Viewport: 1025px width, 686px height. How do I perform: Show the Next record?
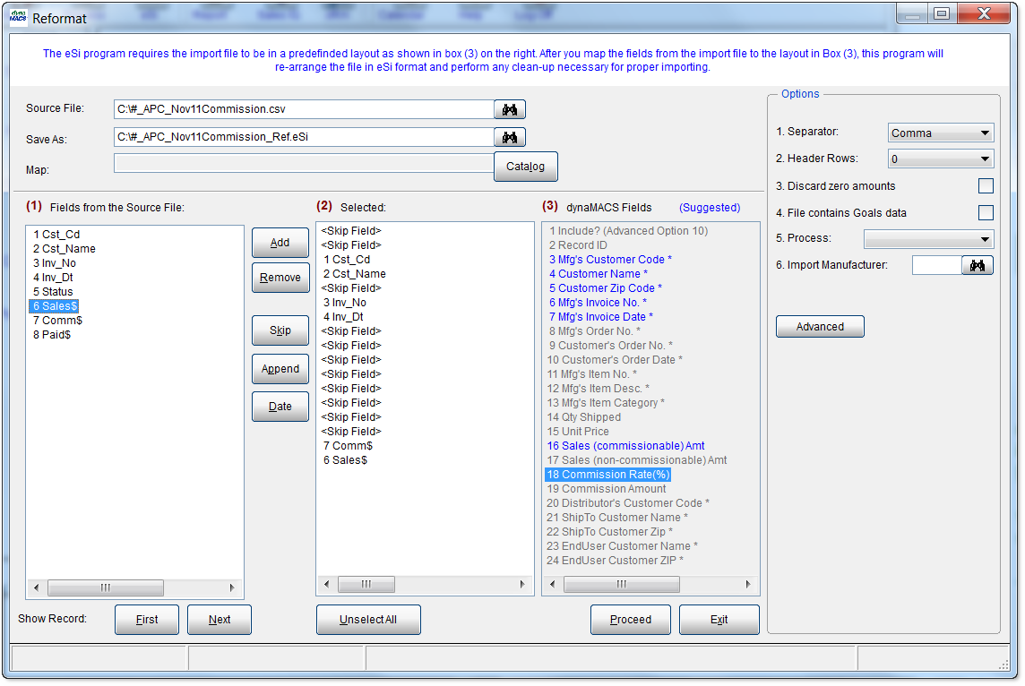point(219,620)
